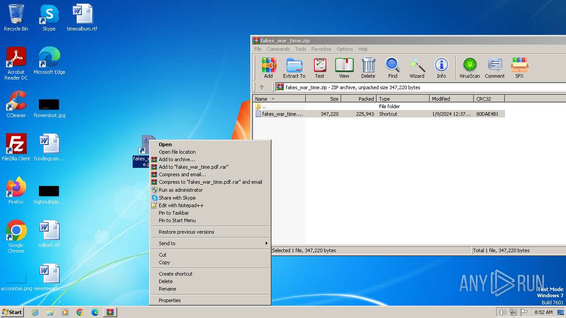Add a Comment to the archive

(x=494, y=68)
